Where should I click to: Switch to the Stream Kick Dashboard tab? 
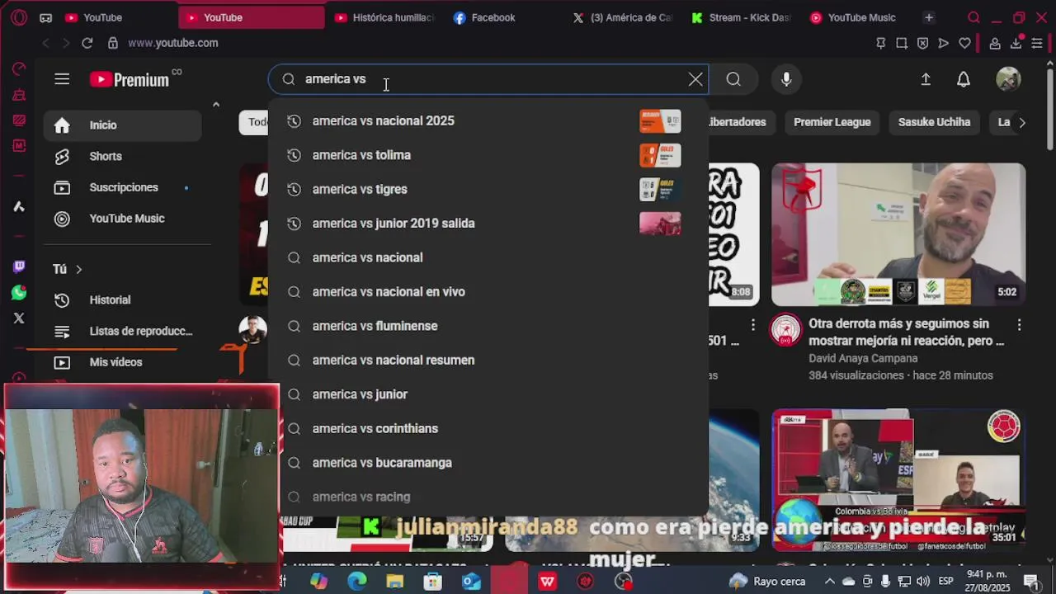click(x=741, y=17)
